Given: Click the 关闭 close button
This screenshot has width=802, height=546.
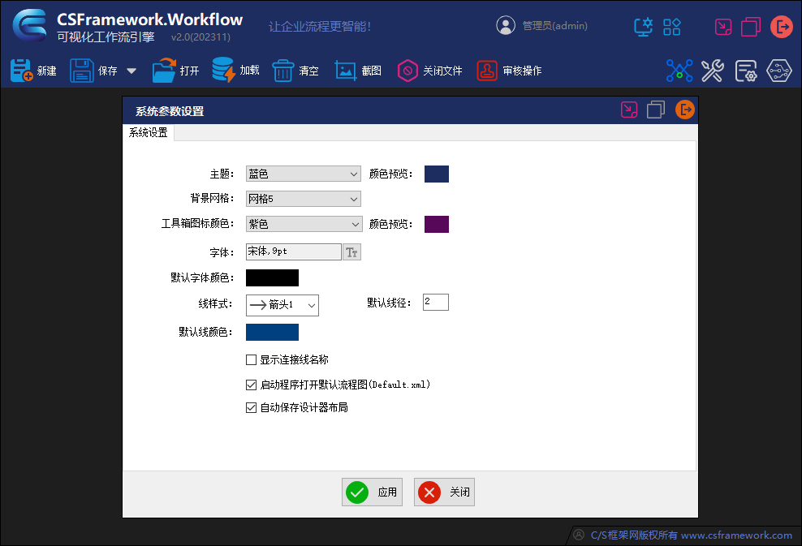Looking at the screenshot, I should coord(444,492).
